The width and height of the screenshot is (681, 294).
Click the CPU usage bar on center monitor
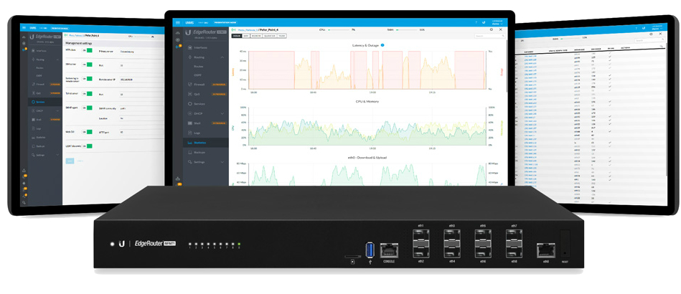tap(339, 30)
